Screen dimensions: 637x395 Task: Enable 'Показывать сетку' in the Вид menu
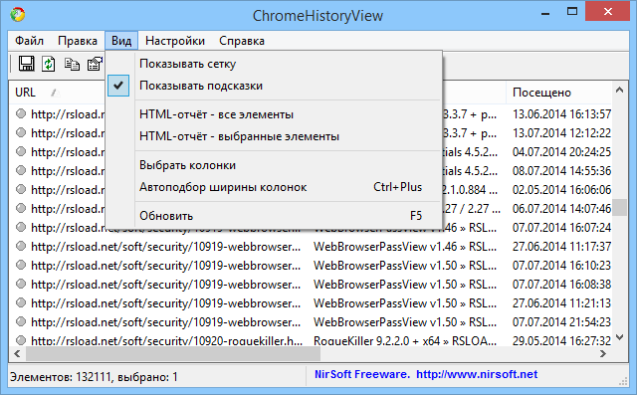tap(274, 64)
